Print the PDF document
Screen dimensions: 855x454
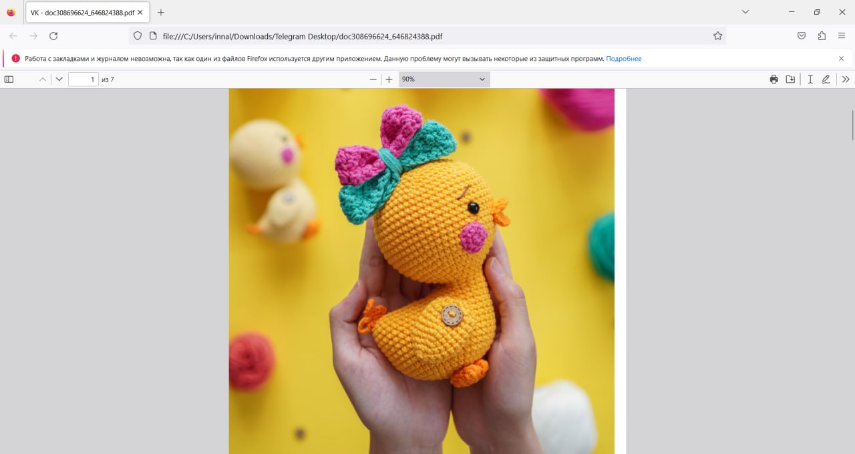(774, 79)
